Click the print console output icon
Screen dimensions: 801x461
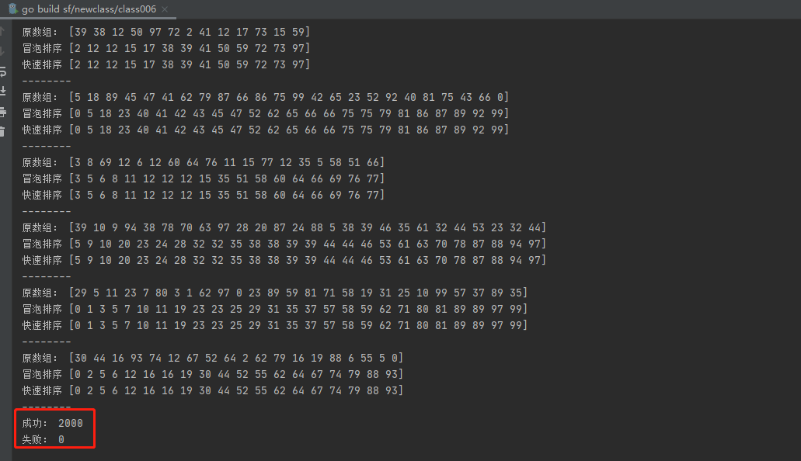2,112
